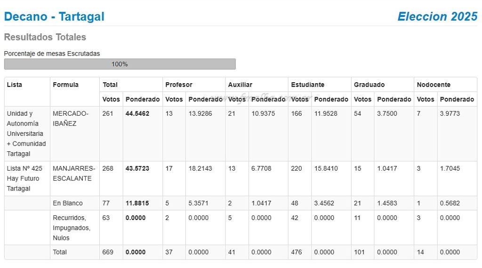Select the MERCADO-IBAÑEZ formula cell
The image size is (482, 268).
click(x=71, y=118)
